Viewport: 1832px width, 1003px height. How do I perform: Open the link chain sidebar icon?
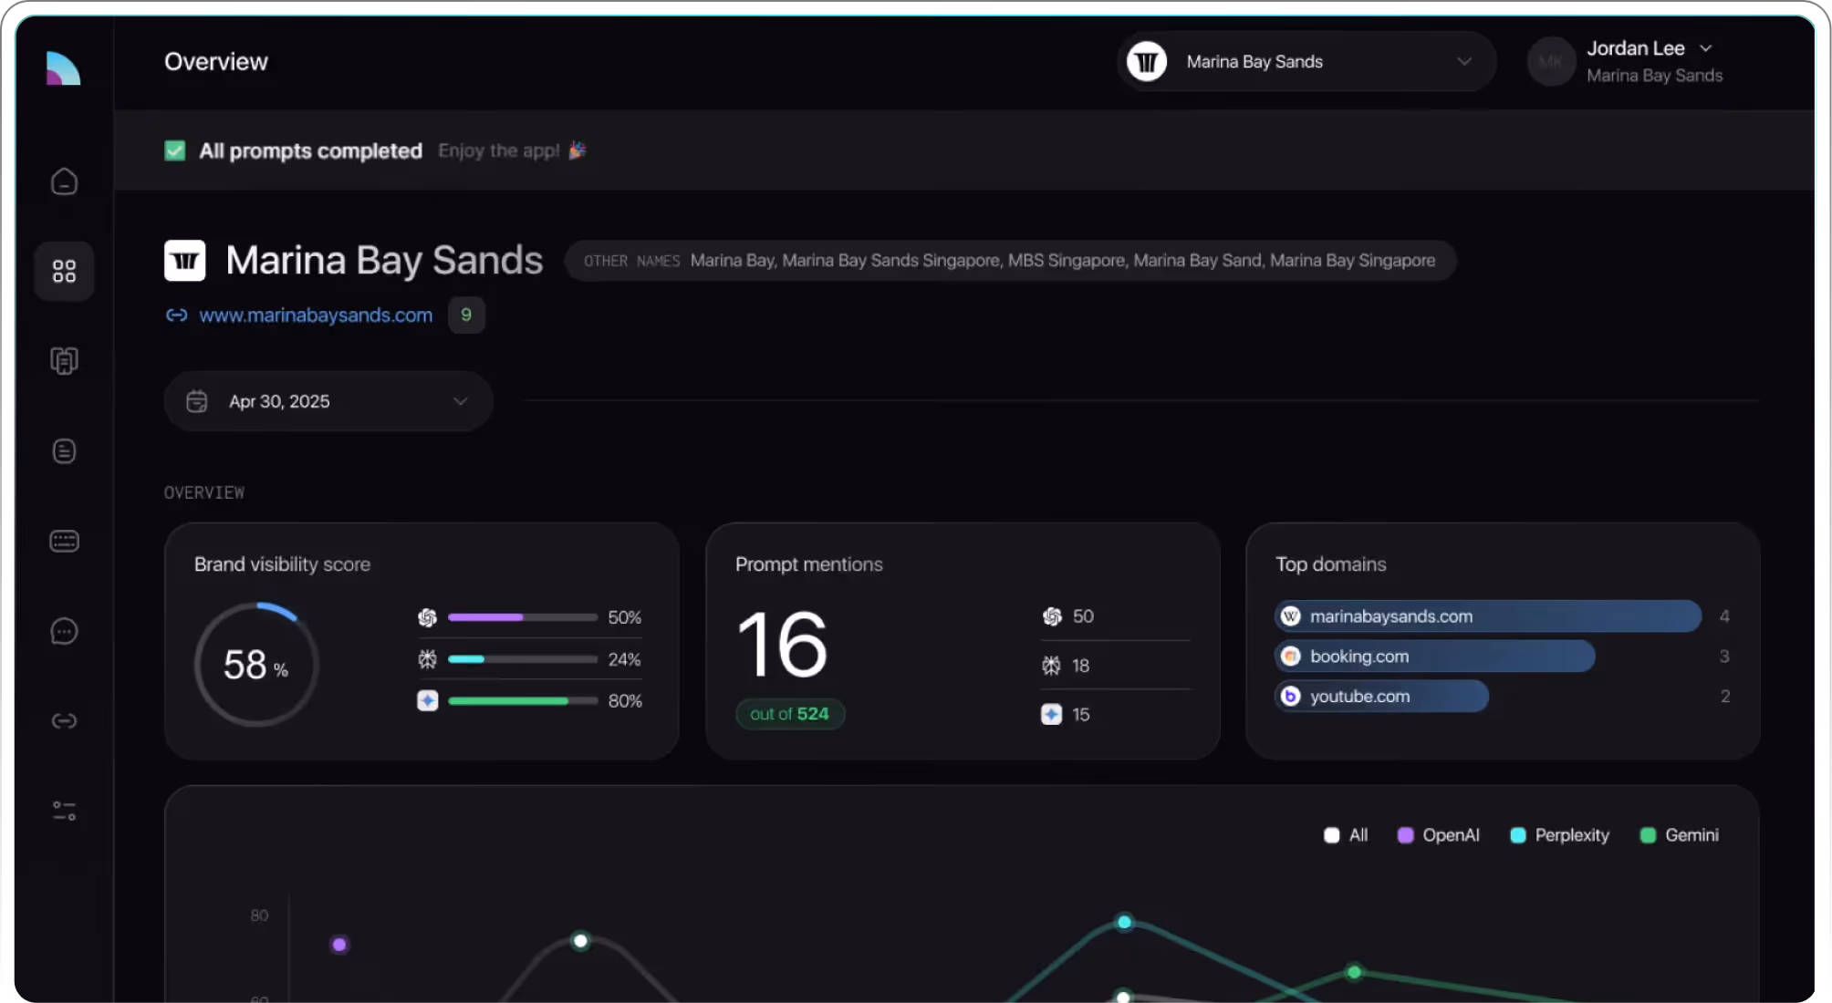64,721
